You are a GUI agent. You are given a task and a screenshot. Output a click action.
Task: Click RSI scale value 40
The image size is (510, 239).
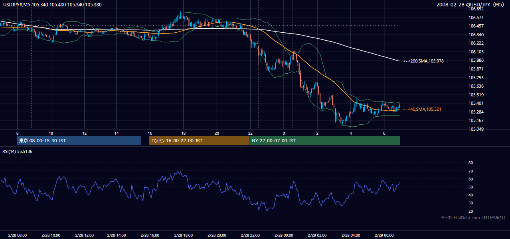tap(471, 195)
